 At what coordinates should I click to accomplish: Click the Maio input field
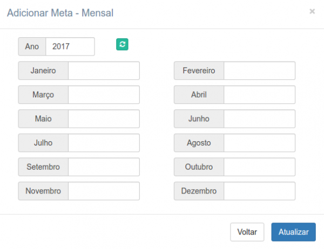point(104,119)
